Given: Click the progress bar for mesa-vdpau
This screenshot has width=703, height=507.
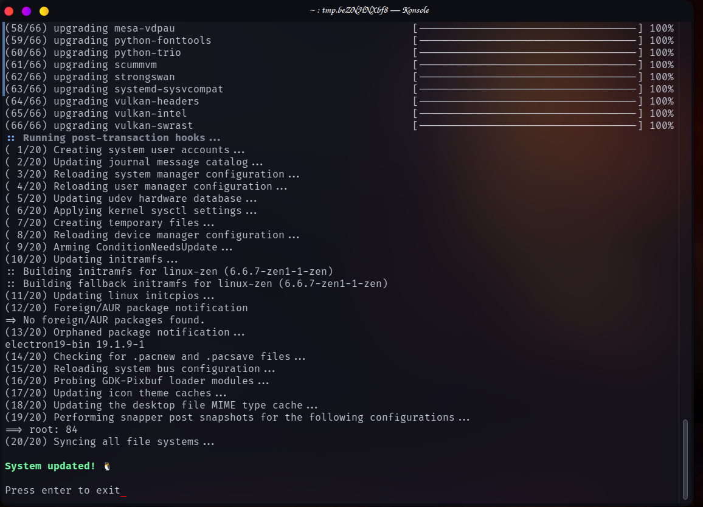Looking at the screenshot, I should tap(528, 28).
